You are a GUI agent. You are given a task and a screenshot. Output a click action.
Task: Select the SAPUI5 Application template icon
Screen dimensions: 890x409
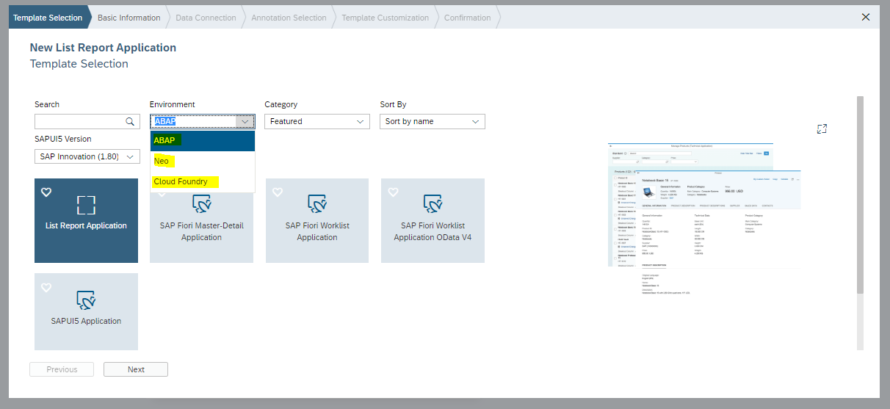tap(86, 300)
